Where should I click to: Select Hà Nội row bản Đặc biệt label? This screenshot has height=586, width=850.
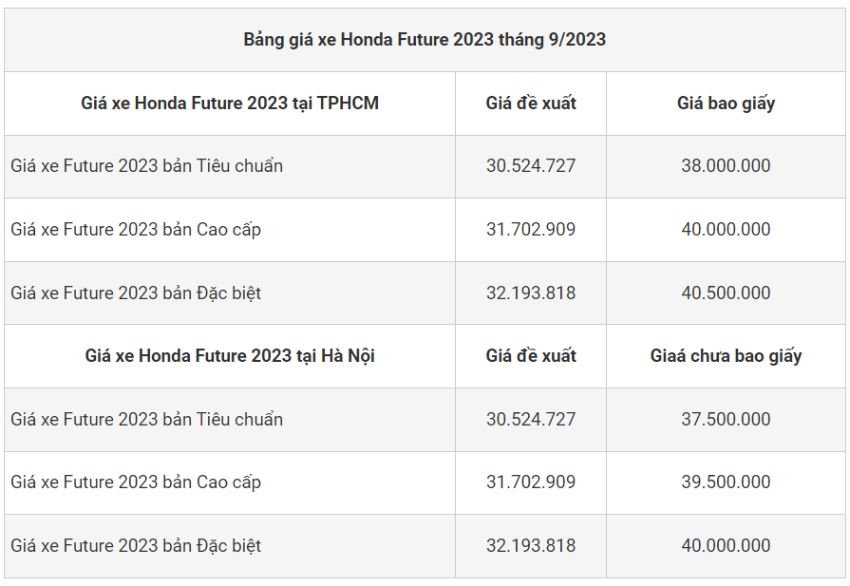(136, 546)
